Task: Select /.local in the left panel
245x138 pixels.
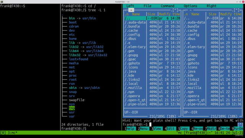Action: click(152, 84)
